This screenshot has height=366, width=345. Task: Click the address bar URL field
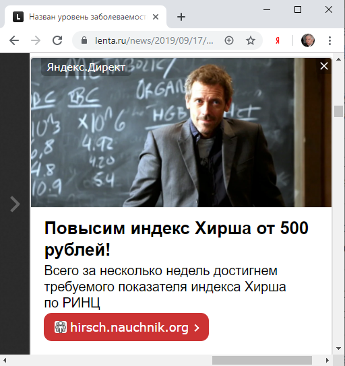click(x=154, y=40)
